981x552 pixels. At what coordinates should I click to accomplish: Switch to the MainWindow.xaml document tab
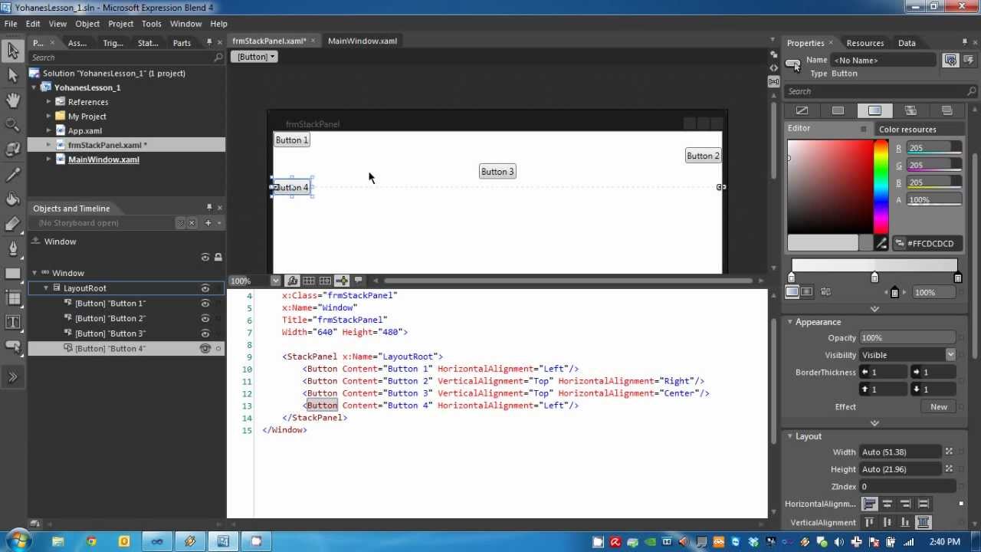pyautogui.click(x=363, y=41)
